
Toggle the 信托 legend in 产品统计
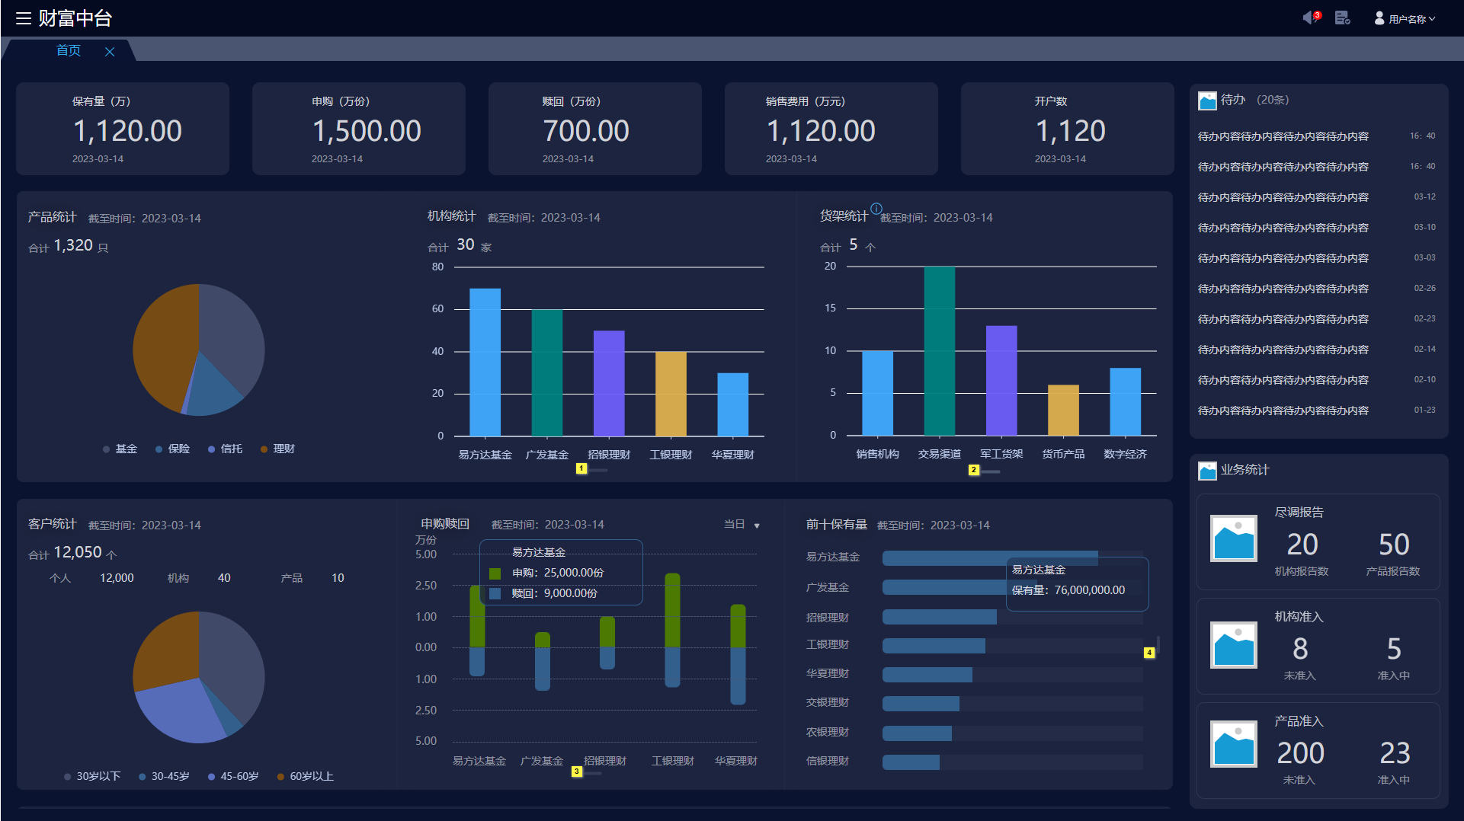(226, 449)
